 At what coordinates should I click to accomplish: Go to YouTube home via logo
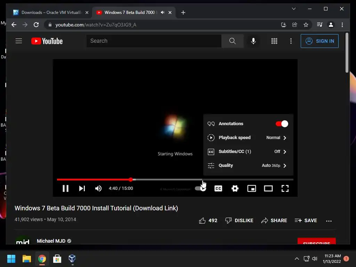click(47, 41)
